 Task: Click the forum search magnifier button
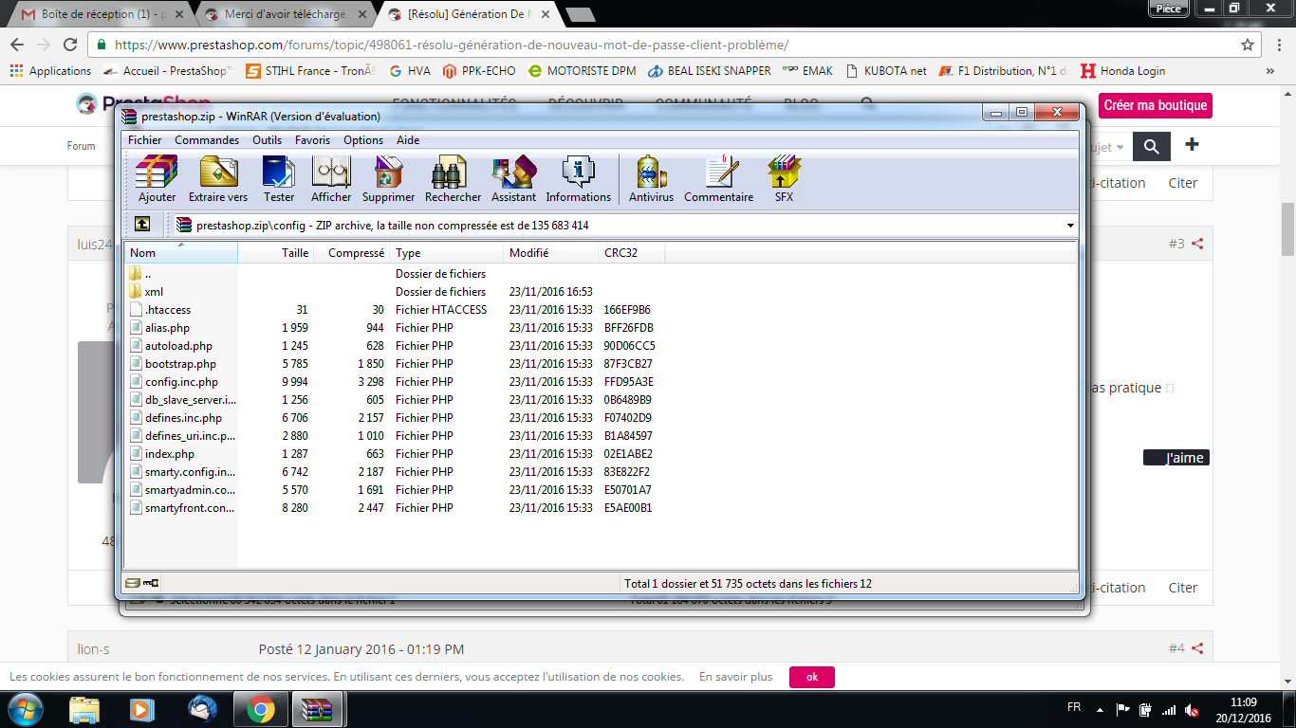tap(1152, 146)
